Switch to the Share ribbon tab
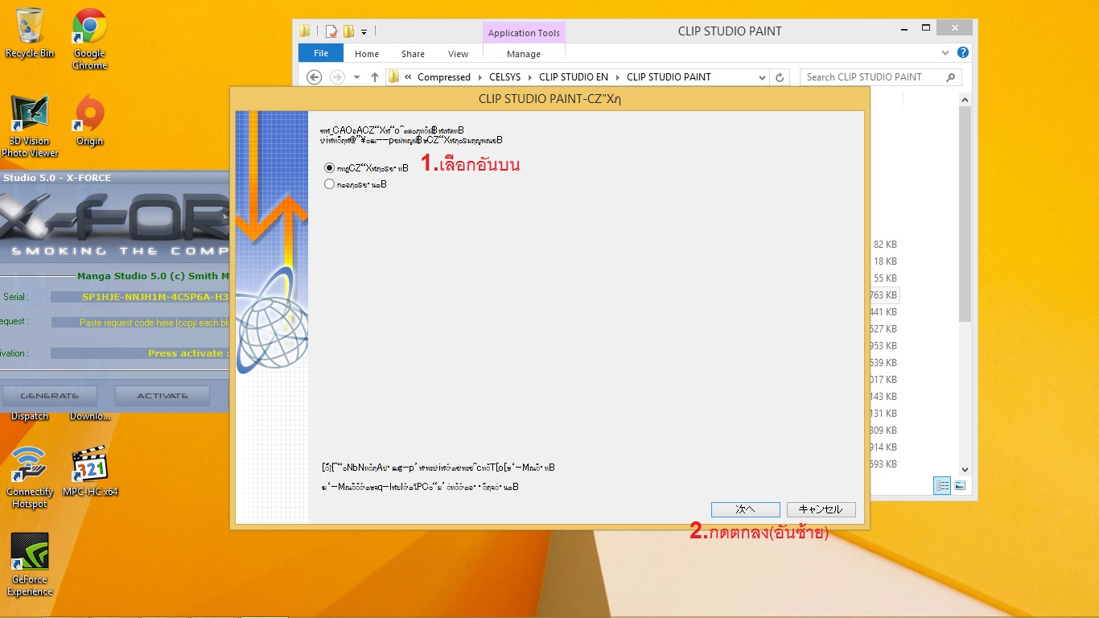 (x=414, y=54)
